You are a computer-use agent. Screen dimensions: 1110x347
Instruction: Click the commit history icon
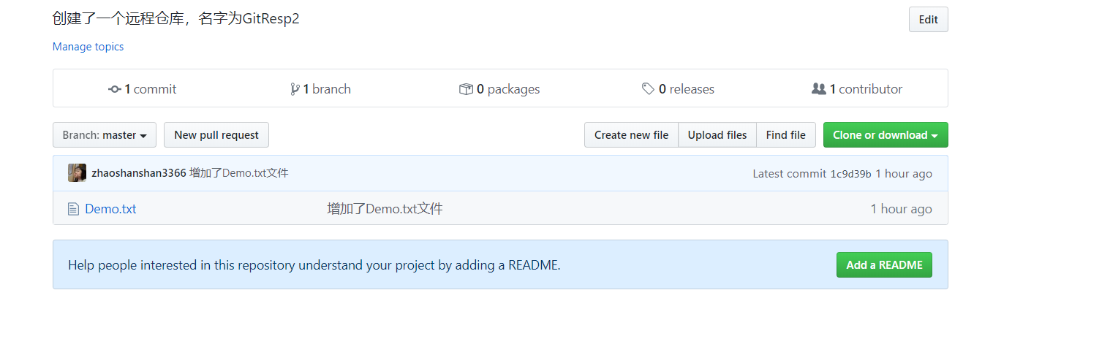(x=115, y=89)
